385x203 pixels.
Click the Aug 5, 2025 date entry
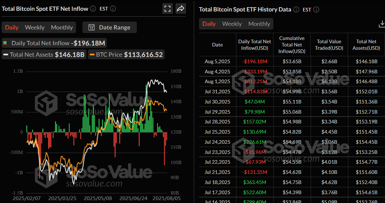tap(217, 62)
